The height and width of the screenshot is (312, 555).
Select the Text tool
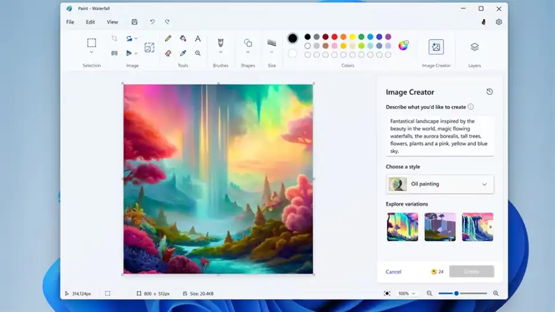coord(198,38)
